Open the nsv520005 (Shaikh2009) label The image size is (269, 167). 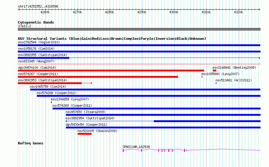pos(97,131)
